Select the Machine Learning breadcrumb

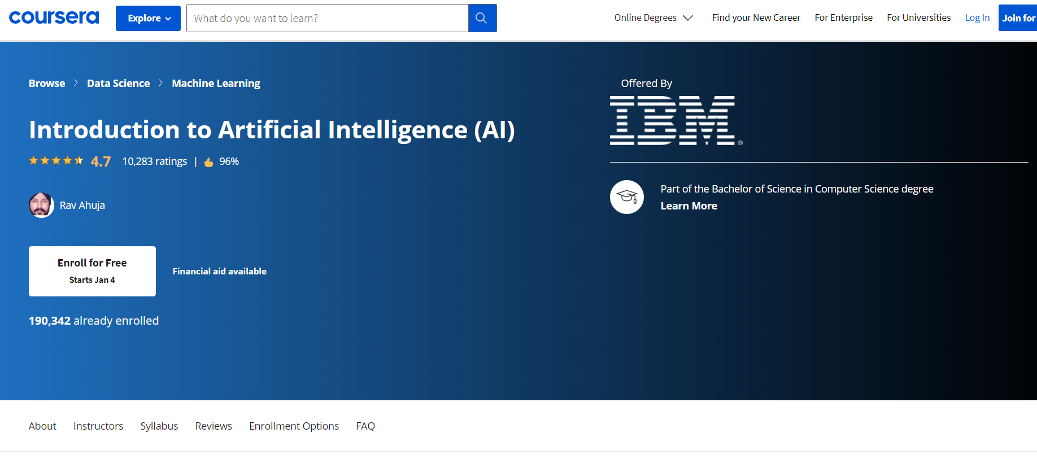[216, 83]
